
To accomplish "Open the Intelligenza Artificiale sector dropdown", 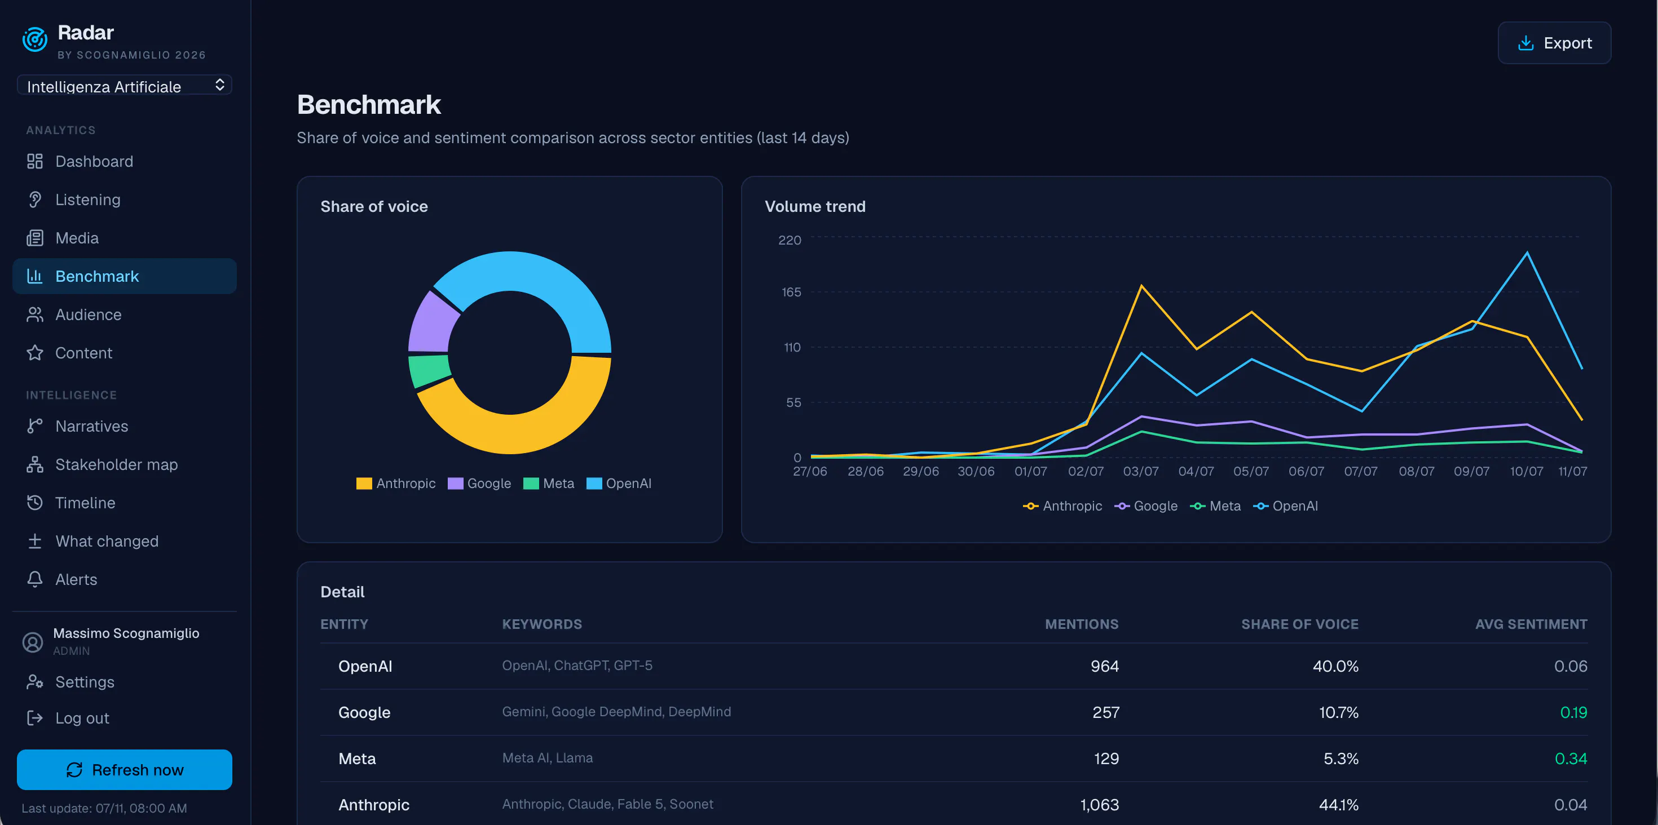I will [x=124, y=86].
